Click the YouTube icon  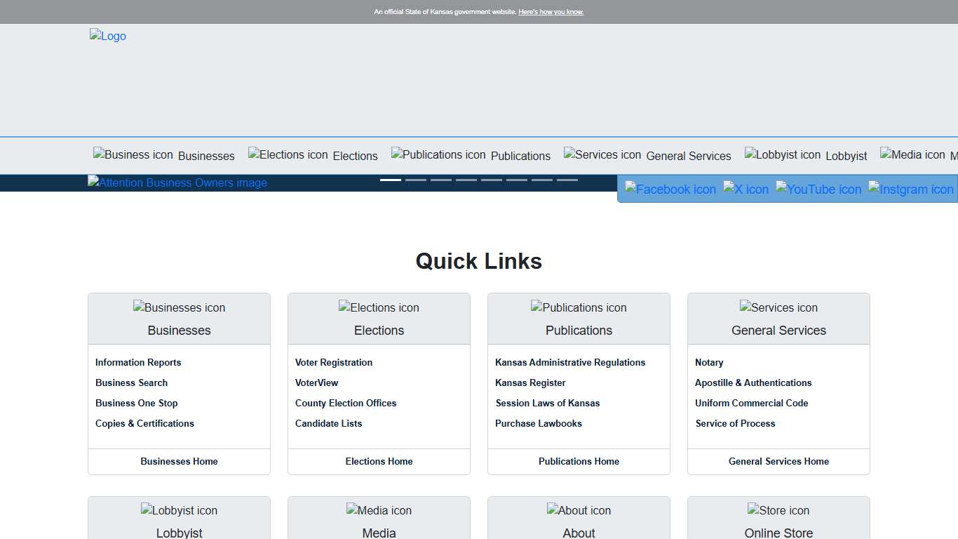(818, 189)
